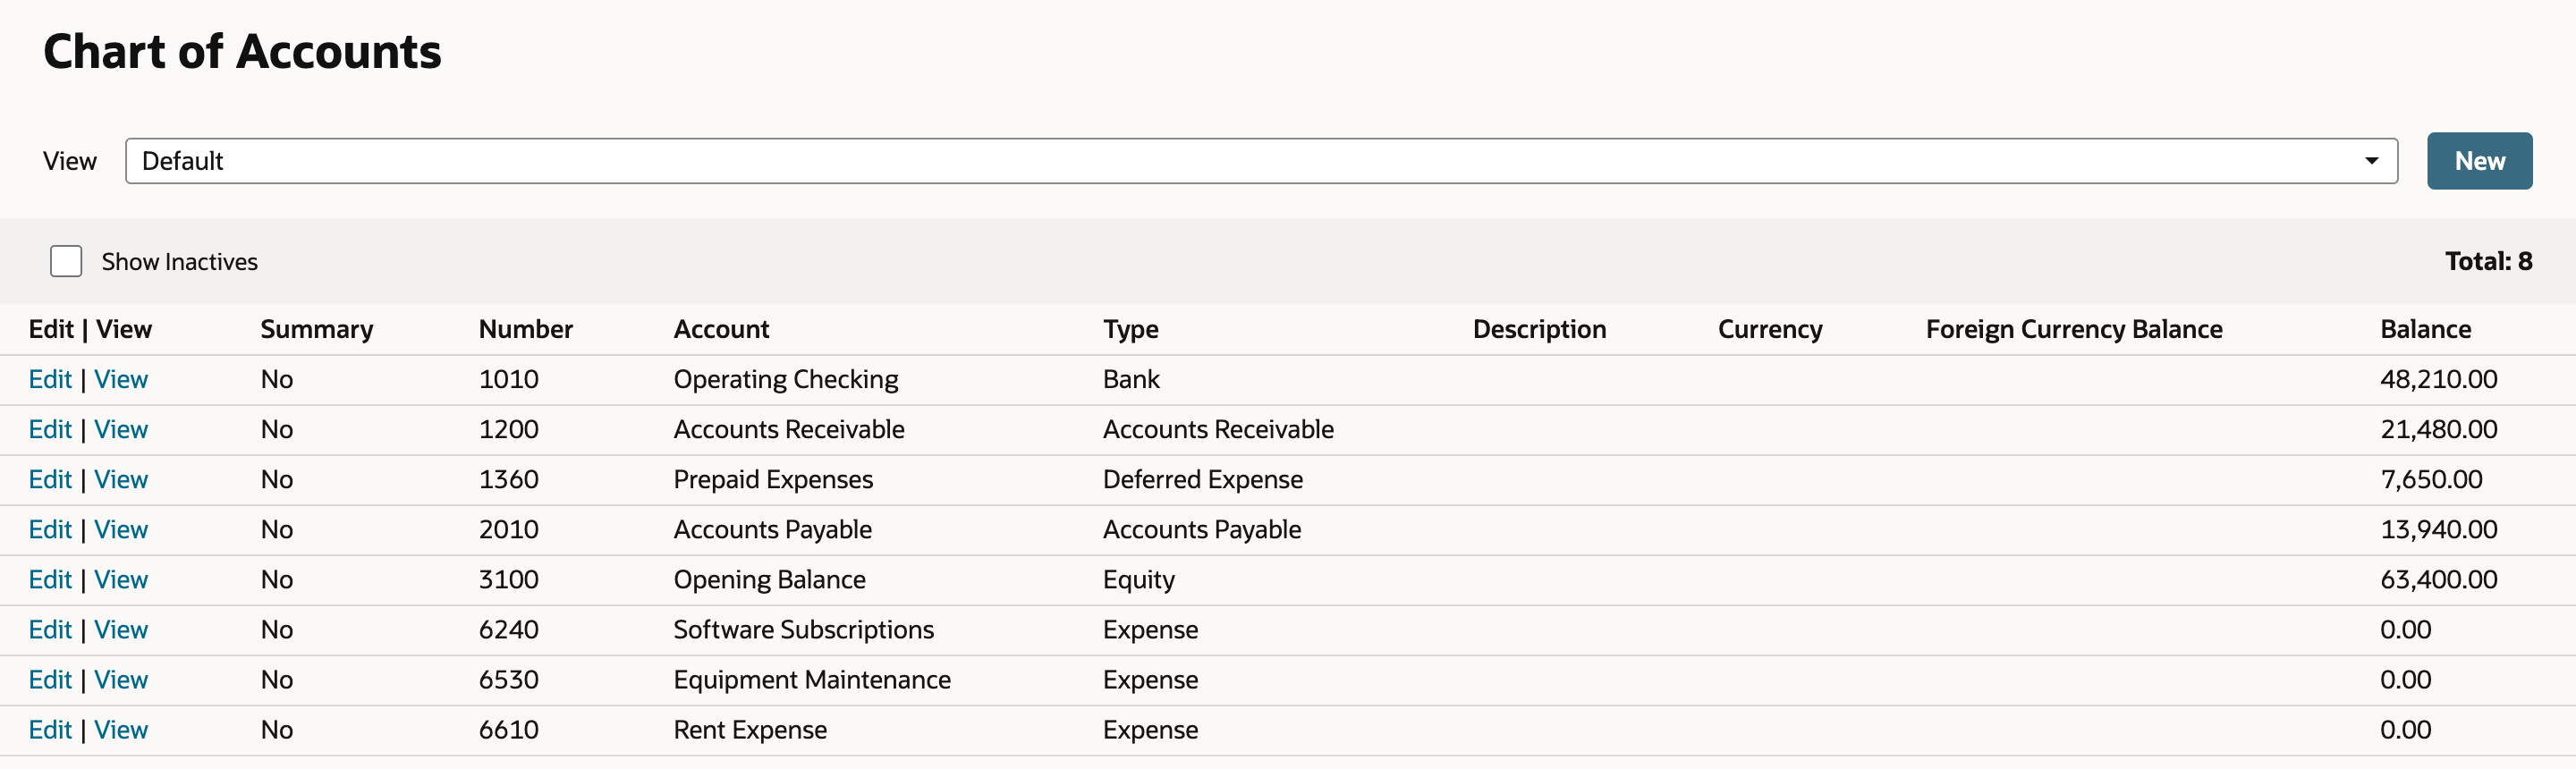Viewport: 2576px width, 769px height.
Task: Select account number 1360 cell
Action: pyautogui.click(x=508, y=479)
